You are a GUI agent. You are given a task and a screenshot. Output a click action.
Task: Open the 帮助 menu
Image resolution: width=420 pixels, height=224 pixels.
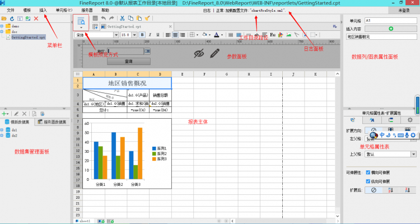click(x=105, y=10)
